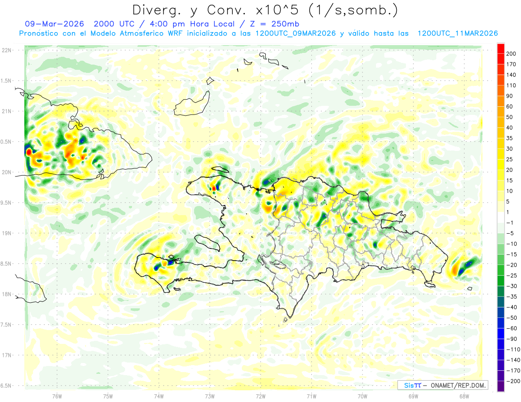The width and height of the screenshot is (521, 402).
Task: Click the '-15' colorbar value
Action: [x=513, y=255]
